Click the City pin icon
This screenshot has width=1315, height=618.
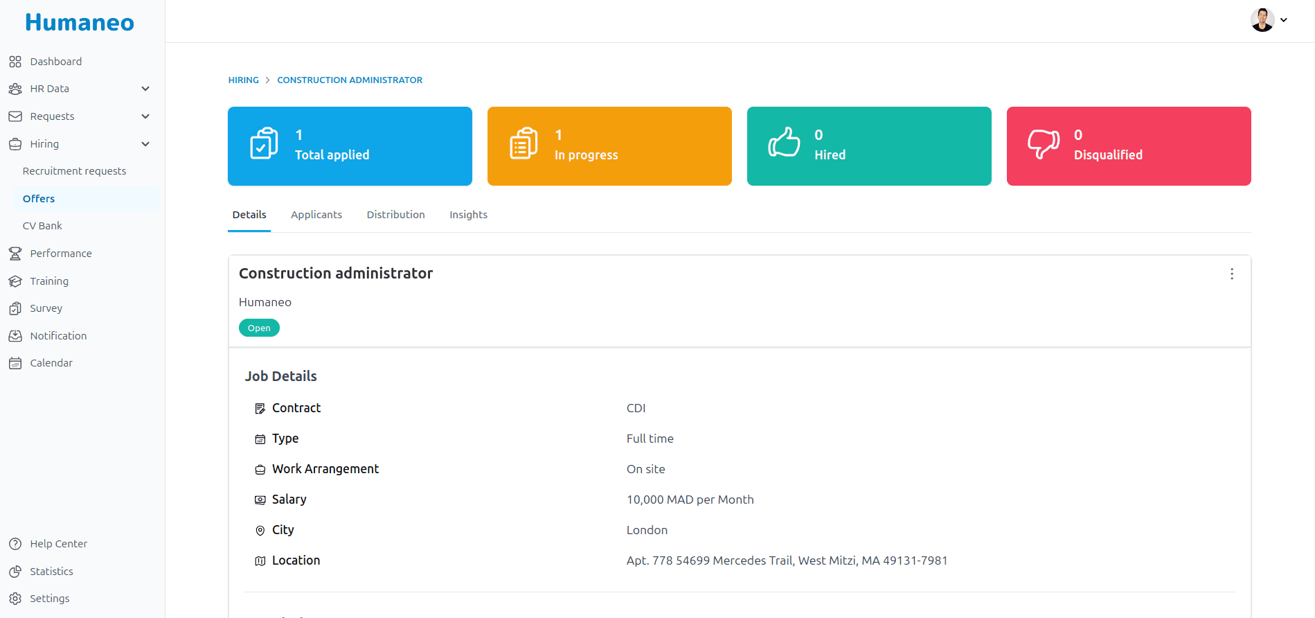[x=260, y=531]
